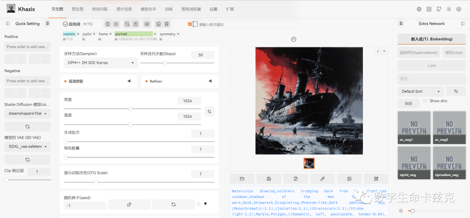Open the output folder under the image
This screenshot has height=218, width=470.
point(242,178)
